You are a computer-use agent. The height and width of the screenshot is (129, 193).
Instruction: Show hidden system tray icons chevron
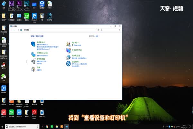pyautogui.click(x=167, y=126)
